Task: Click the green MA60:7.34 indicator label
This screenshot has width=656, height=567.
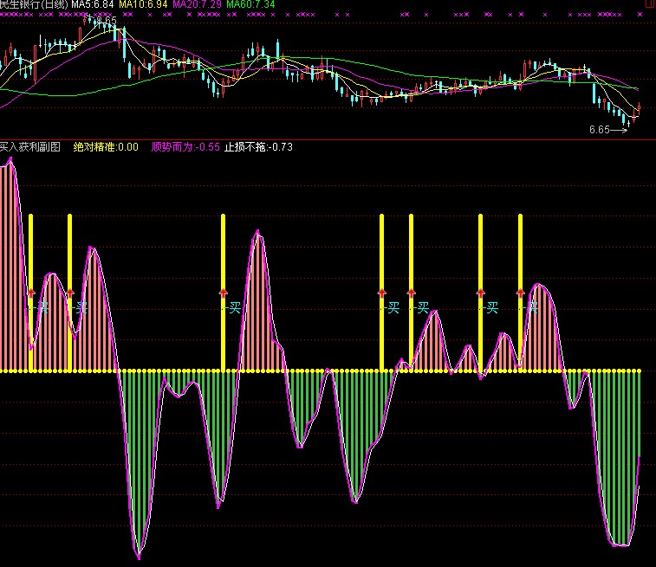Action: (251, 5)
